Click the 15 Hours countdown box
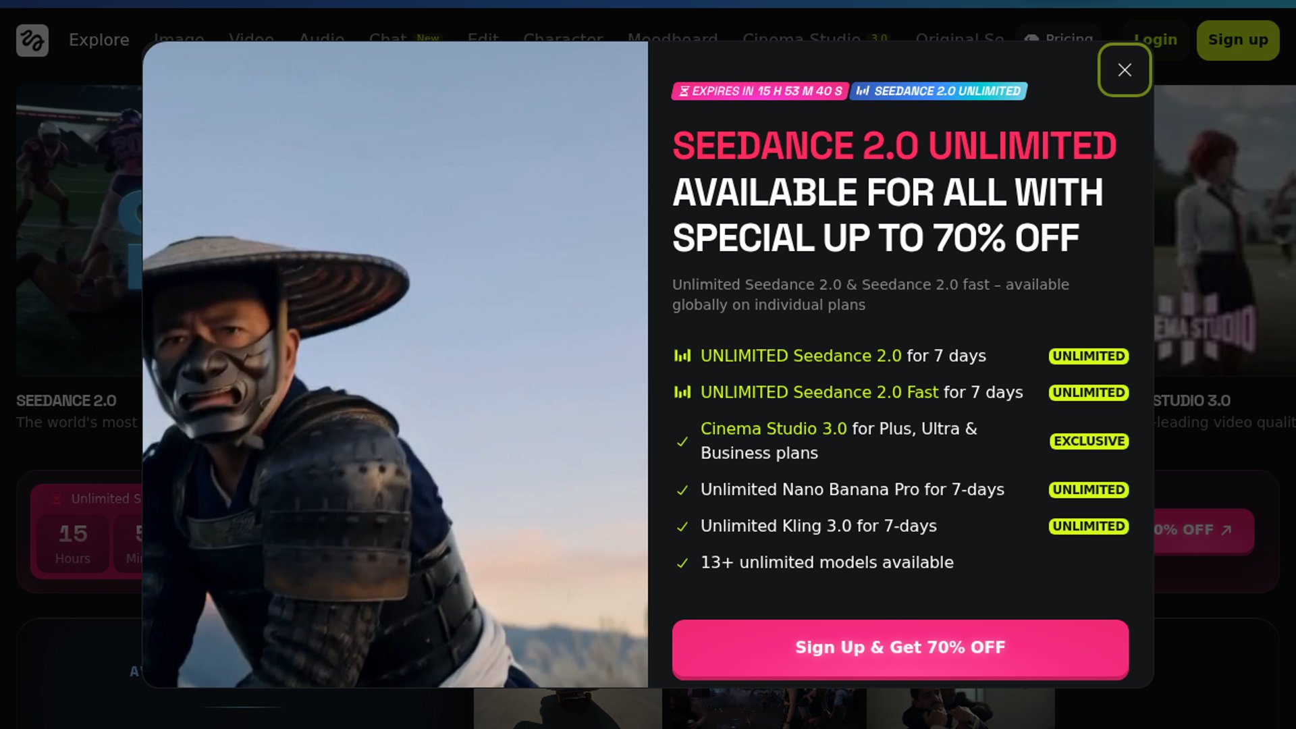 [72, 543]
